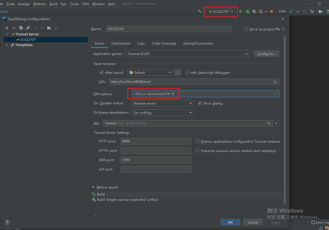Image resolution: width=329 pixels, height=230 pixels.
Task: Open the On 'Update' action dropdown
Action: 163,103
